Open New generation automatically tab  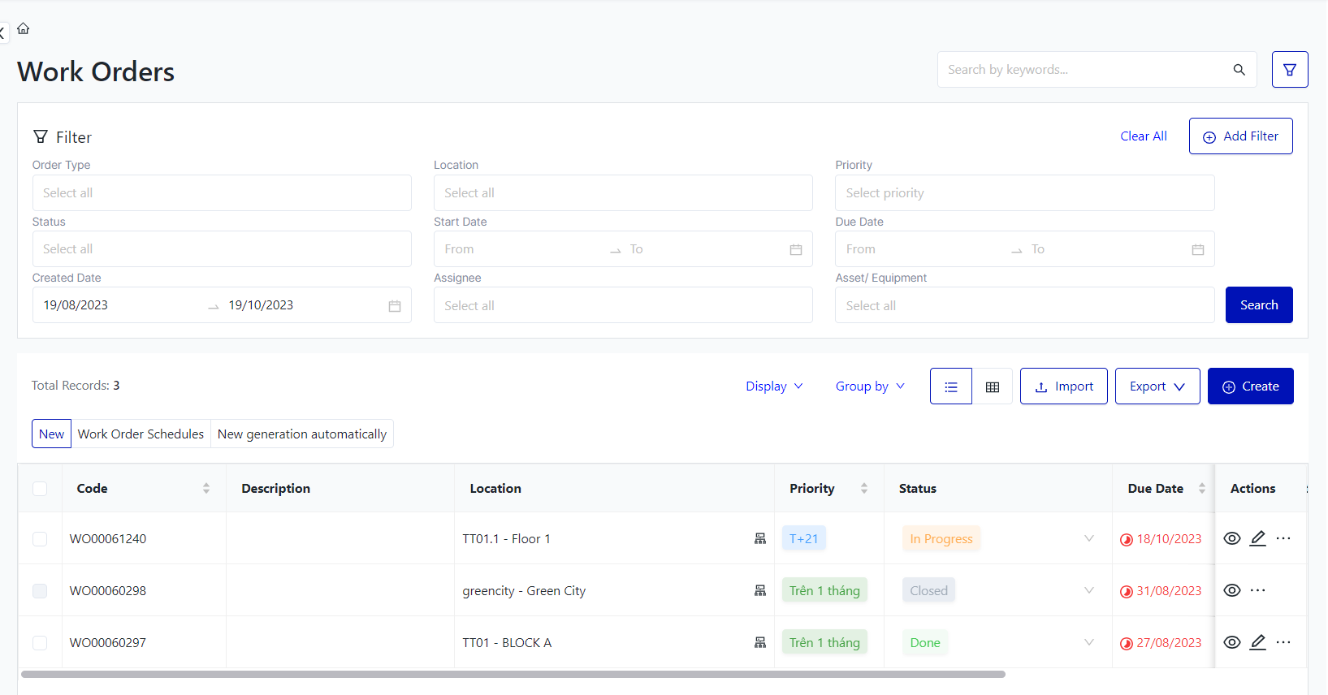[x=301, y=434]
